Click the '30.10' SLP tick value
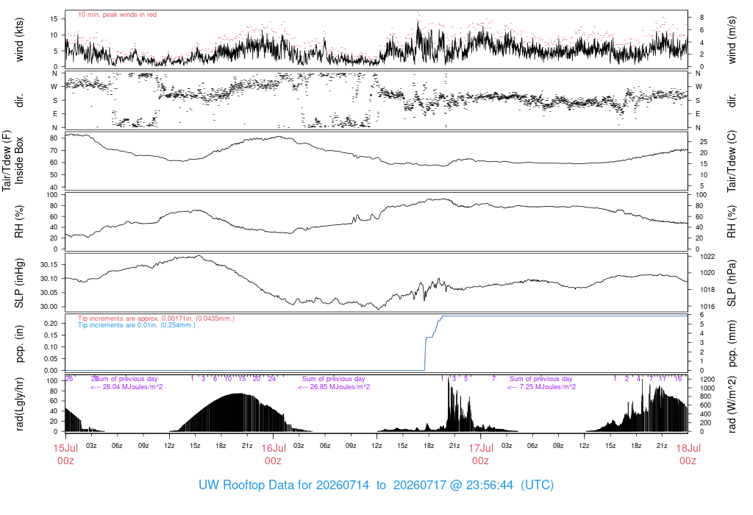753x515 pixels. (x=49, y=279)
